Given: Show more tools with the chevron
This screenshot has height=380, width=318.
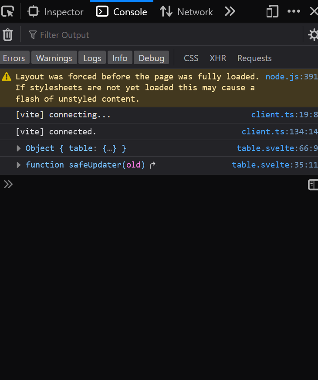Looking at the screenshot, I should [230, 11].
